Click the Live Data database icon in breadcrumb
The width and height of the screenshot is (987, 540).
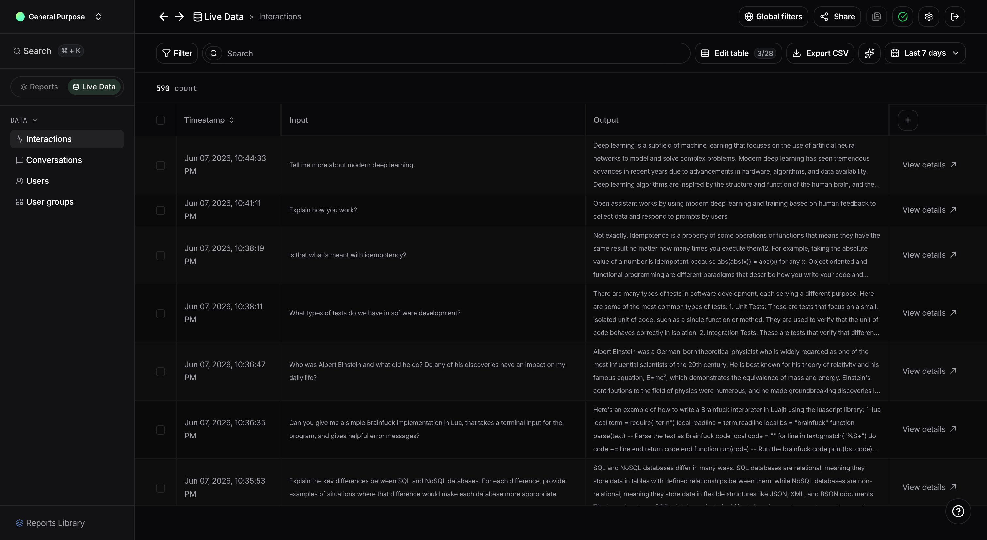[x=197, y=16]
